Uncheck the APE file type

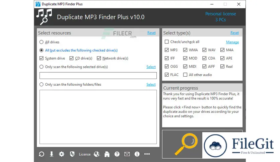coord(222,58)
